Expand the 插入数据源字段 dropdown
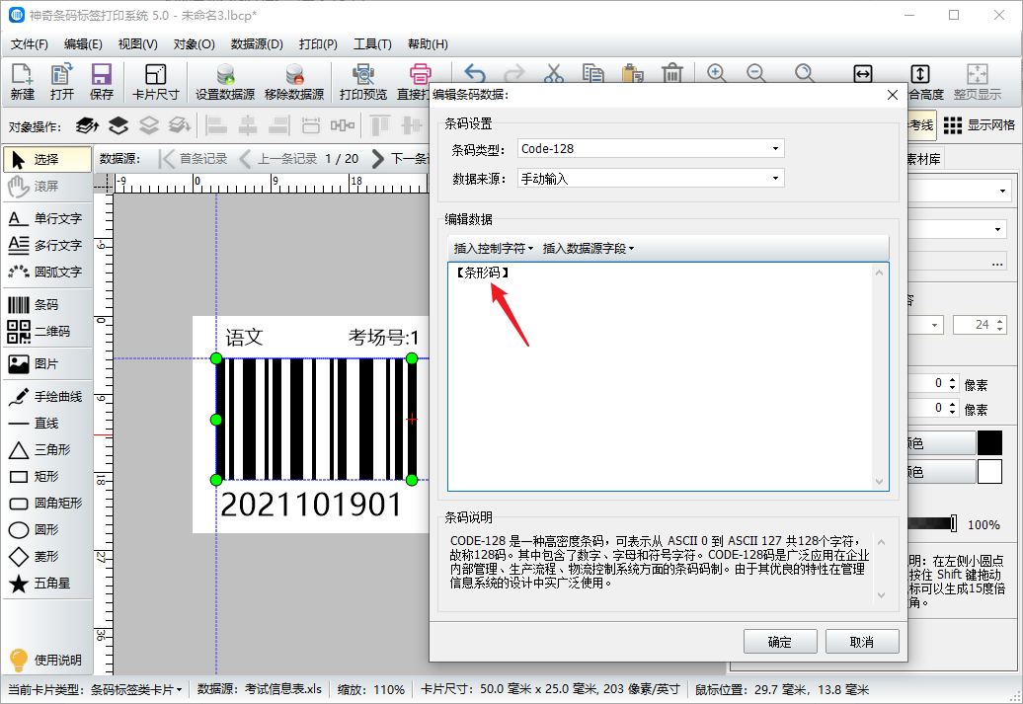Image resolution: width=1023 pixels, height=704 pixels. [x=589, y=249]
